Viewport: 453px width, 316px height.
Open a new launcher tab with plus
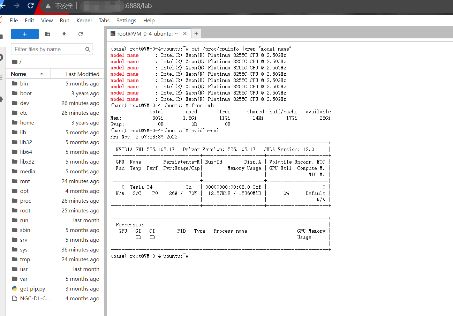(196, 33)
